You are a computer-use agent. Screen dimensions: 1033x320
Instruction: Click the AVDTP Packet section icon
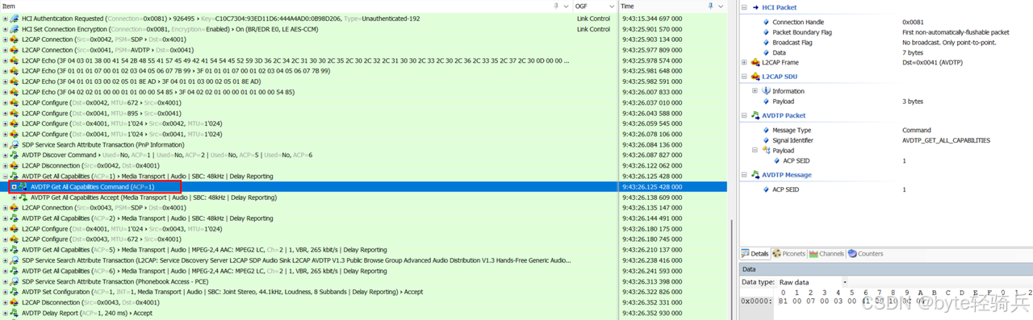[x=756, y=115]
